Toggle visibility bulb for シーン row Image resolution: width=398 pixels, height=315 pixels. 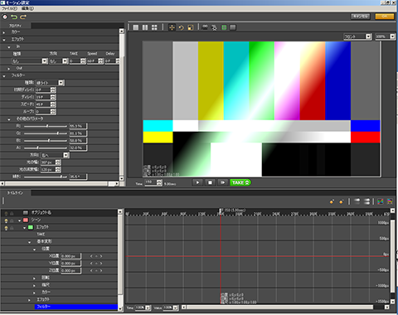[6, 220]
